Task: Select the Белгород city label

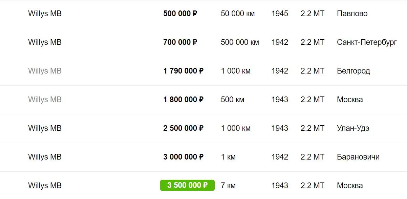Action: click(x=353, y=71)
